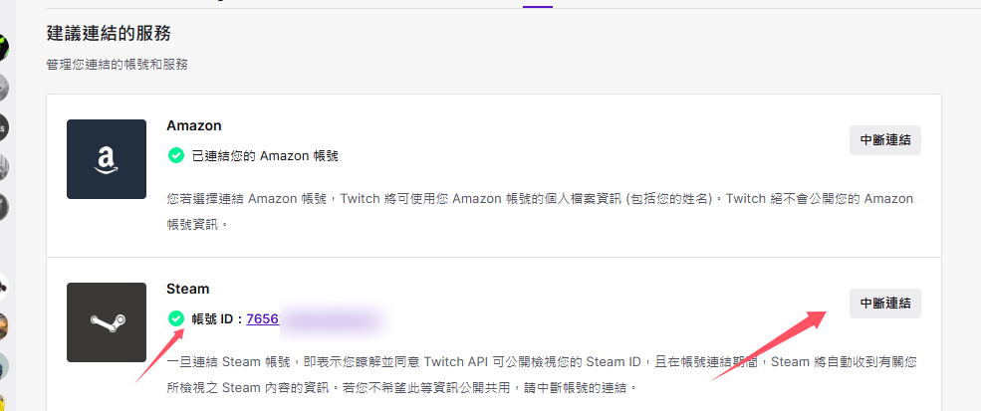Open the yellow sidebar avatar at bottom
The height and width of the screenshot is (411, 981).
(3, 402)
